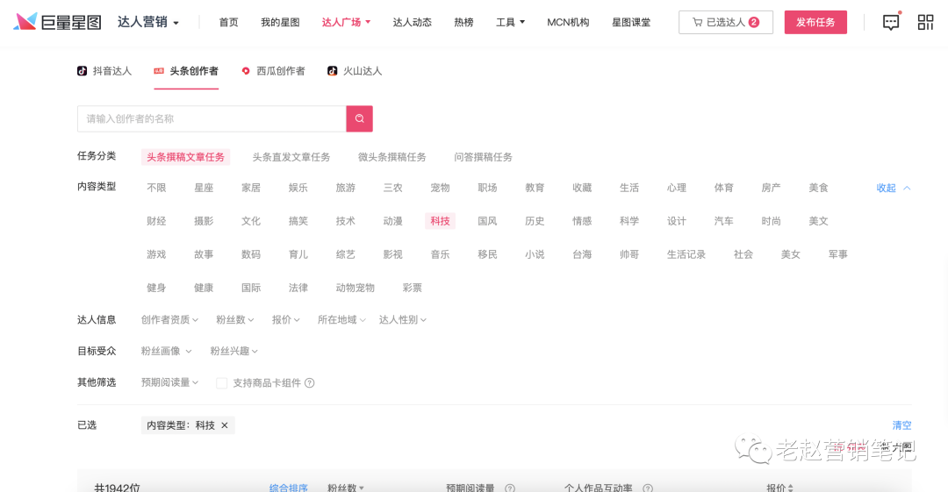948x492 pixels.
Task: Select 财经 content type
Action: (156, 221)
